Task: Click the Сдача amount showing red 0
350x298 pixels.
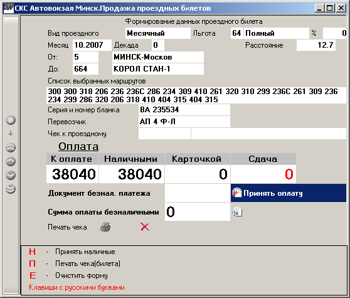Action: (x=263, y=174)
